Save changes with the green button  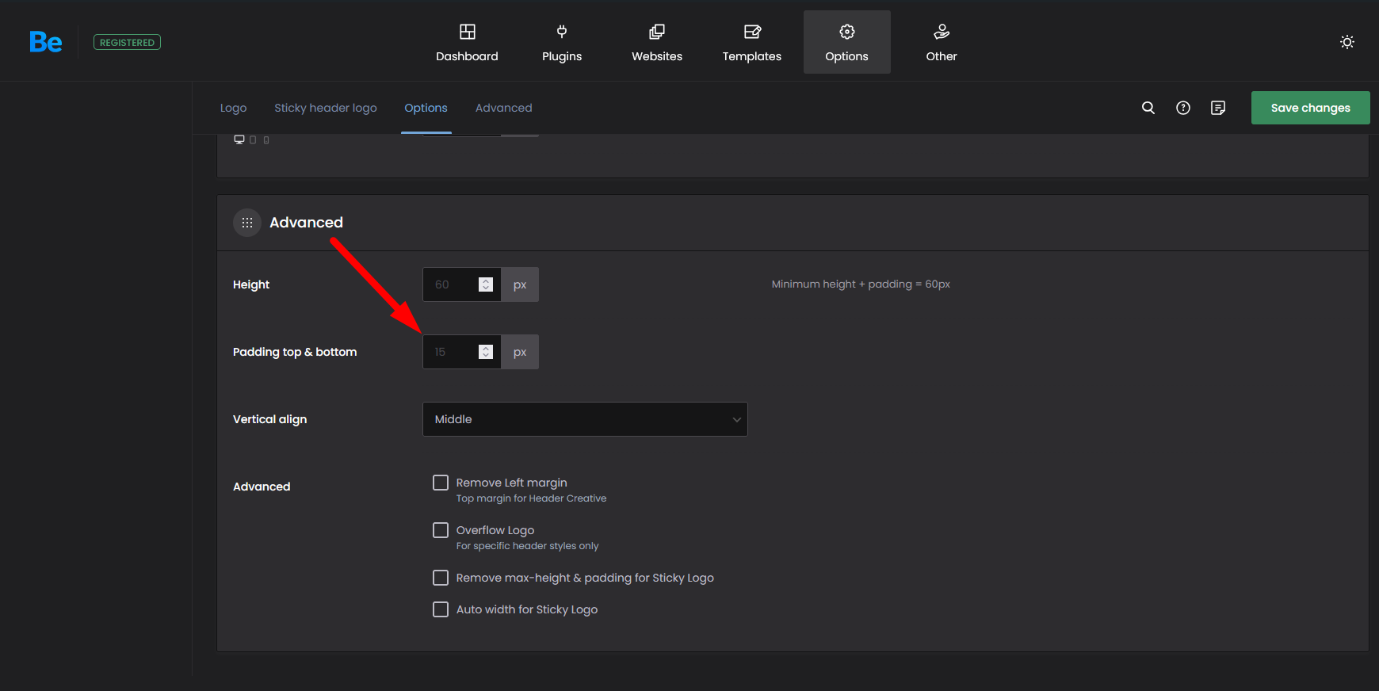click(x=1311, y=108)
